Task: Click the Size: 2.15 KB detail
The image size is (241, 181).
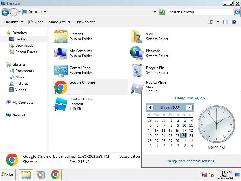Action: 80,162
